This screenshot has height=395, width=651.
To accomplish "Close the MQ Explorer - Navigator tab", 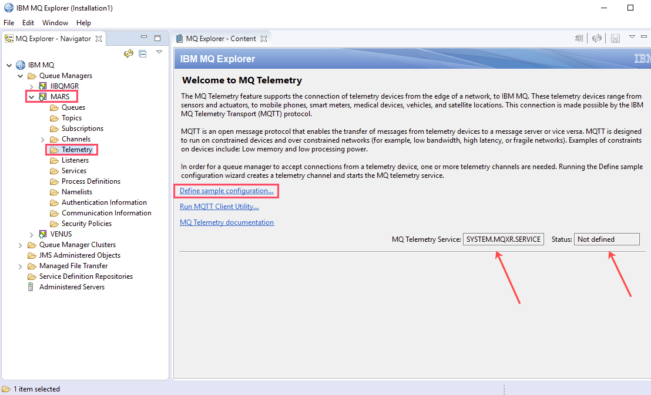I will pyautogui.click(x=98, y=39).
